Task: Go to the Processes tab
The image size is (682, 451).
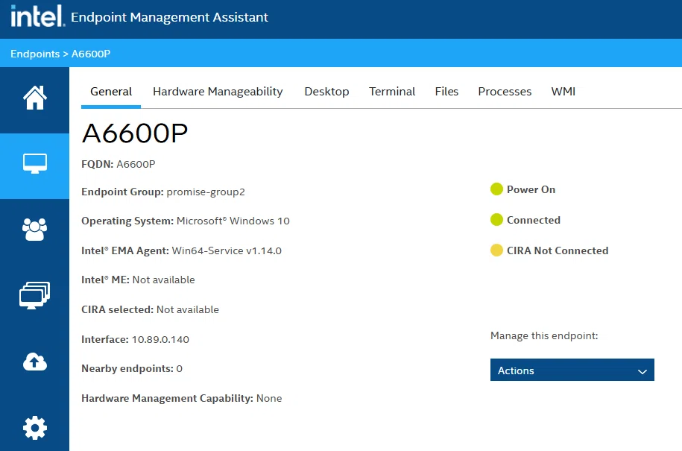Action: 505,92
